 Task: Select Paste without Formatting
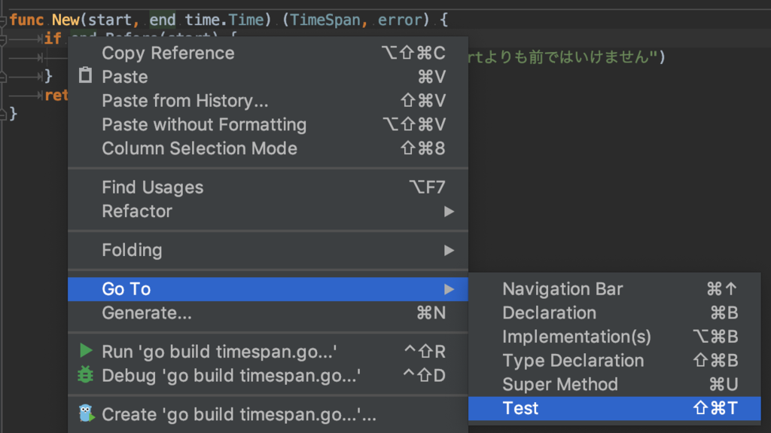(204, 125)
